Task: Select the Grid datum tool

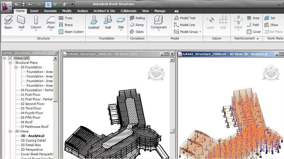Action: point(223,22)
